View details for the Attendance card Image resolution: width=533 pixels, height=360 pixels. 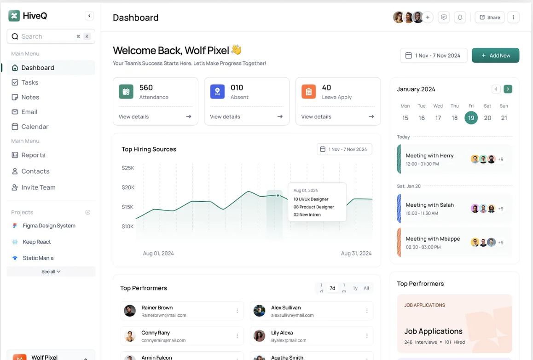pyautogui.click(x=155, y=117)
